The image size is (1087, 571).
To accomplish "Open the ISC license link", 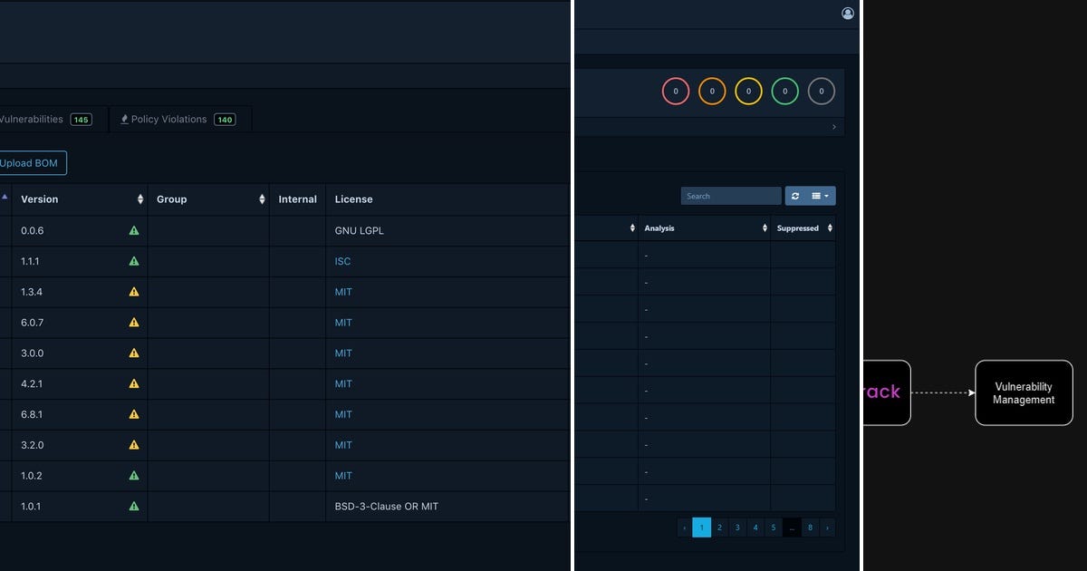I will pyautogui.click(x=342, y=261).
